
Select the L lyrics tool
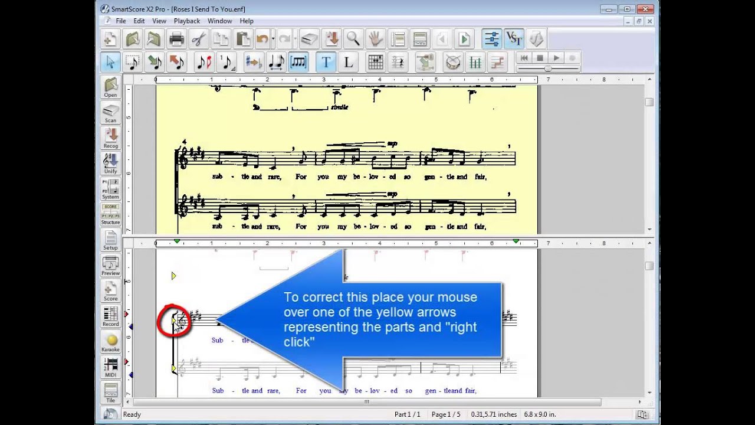pyautogui.click(x=349, y=62)
